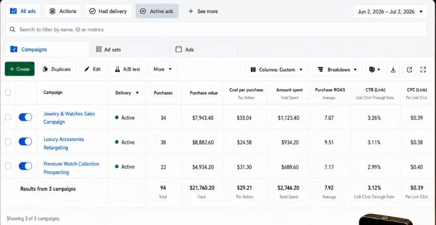The height and width of the screenshot is (225, 436).
Task: Open the date range Jun 2 – Jul 2 dropdown
Action: tap(390, 11)
